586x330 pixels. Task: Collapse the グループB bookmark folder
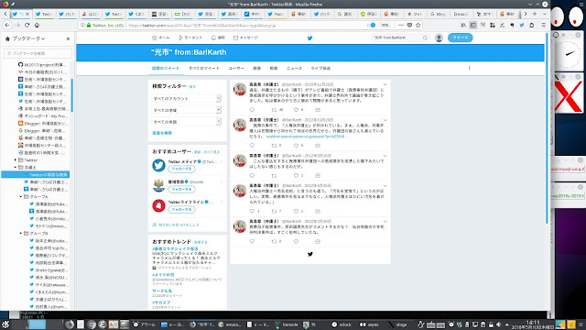pyautogui.click(x=21, y=234)
